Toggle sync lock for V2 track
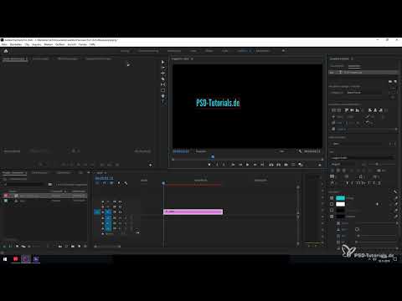Image resolution: width=402 pixels, height=301 pixels. tap(115, 207)
